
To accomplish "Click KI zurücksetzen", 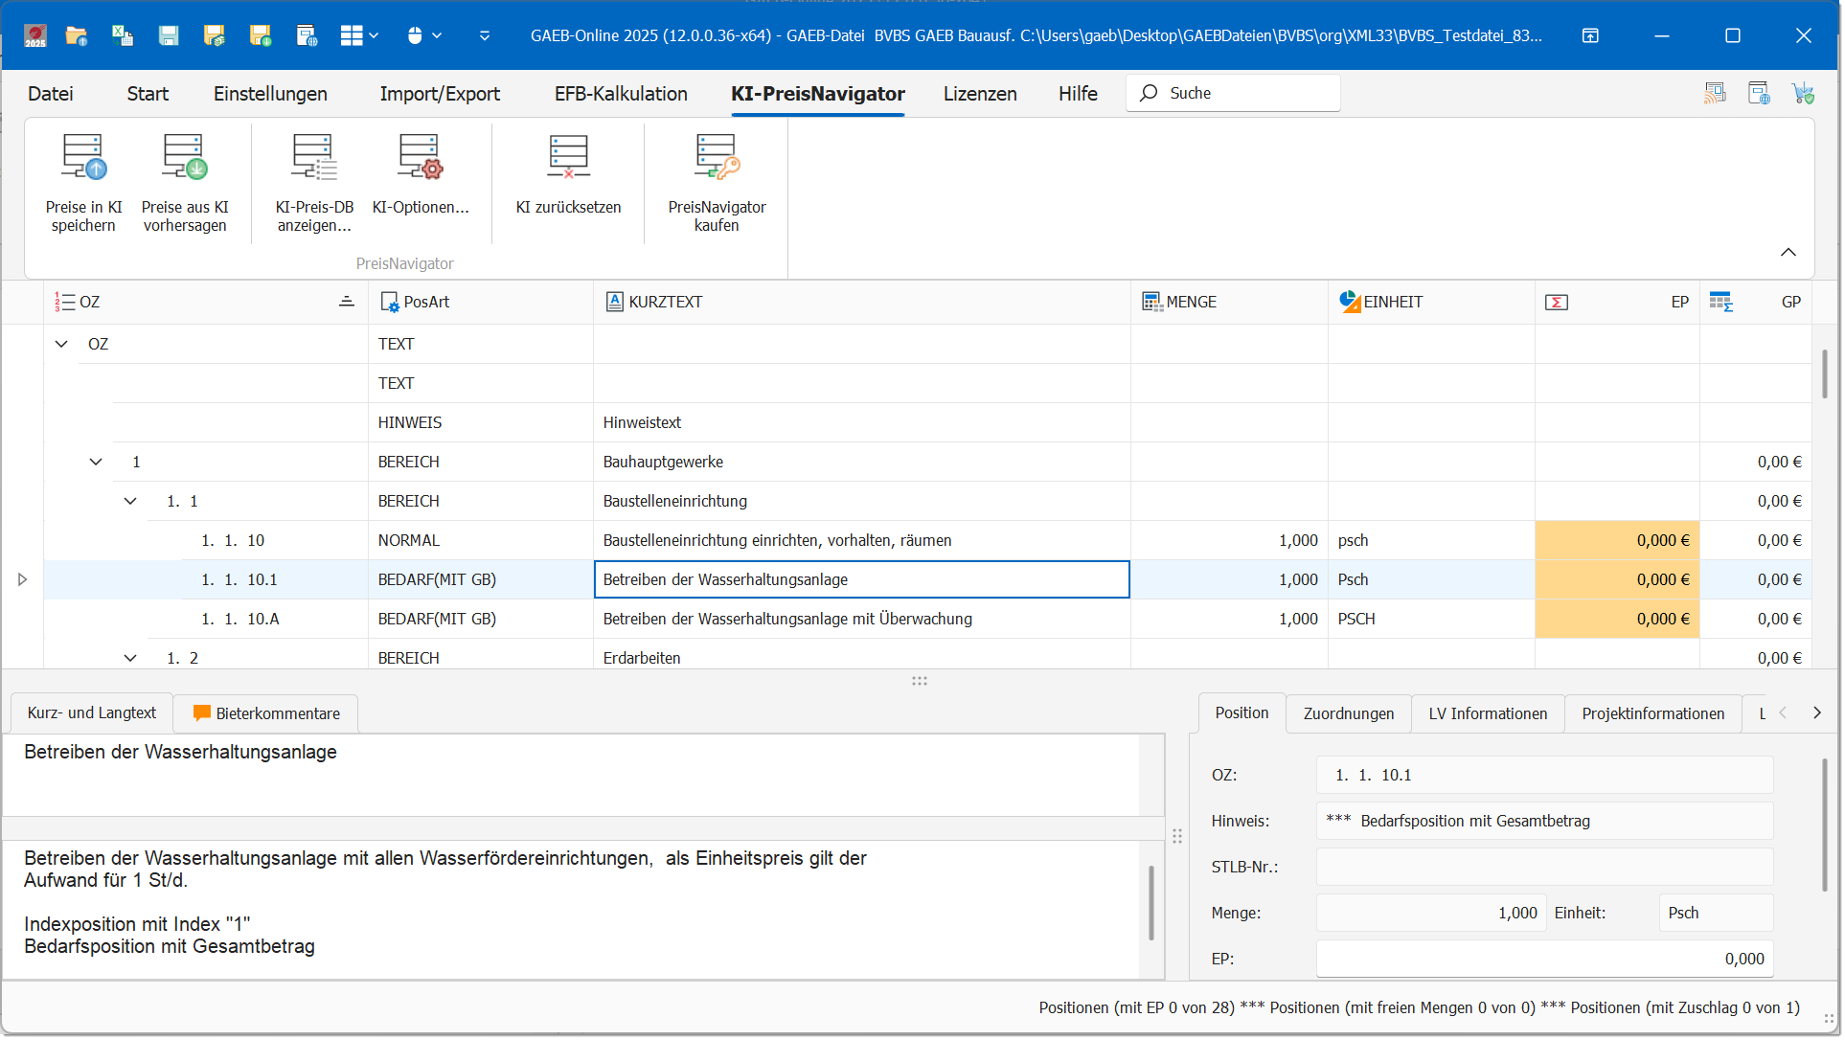I will 568,174.
